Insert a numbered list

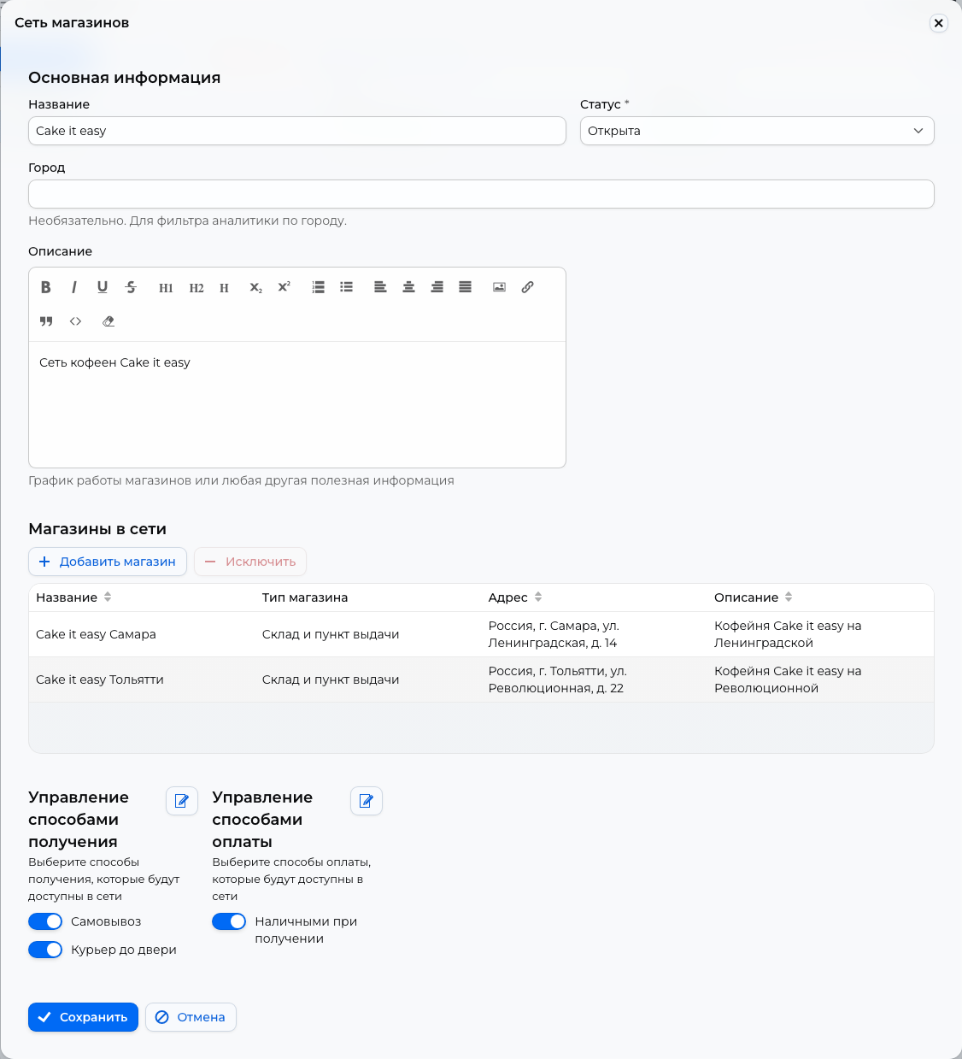tap(319, 287)
